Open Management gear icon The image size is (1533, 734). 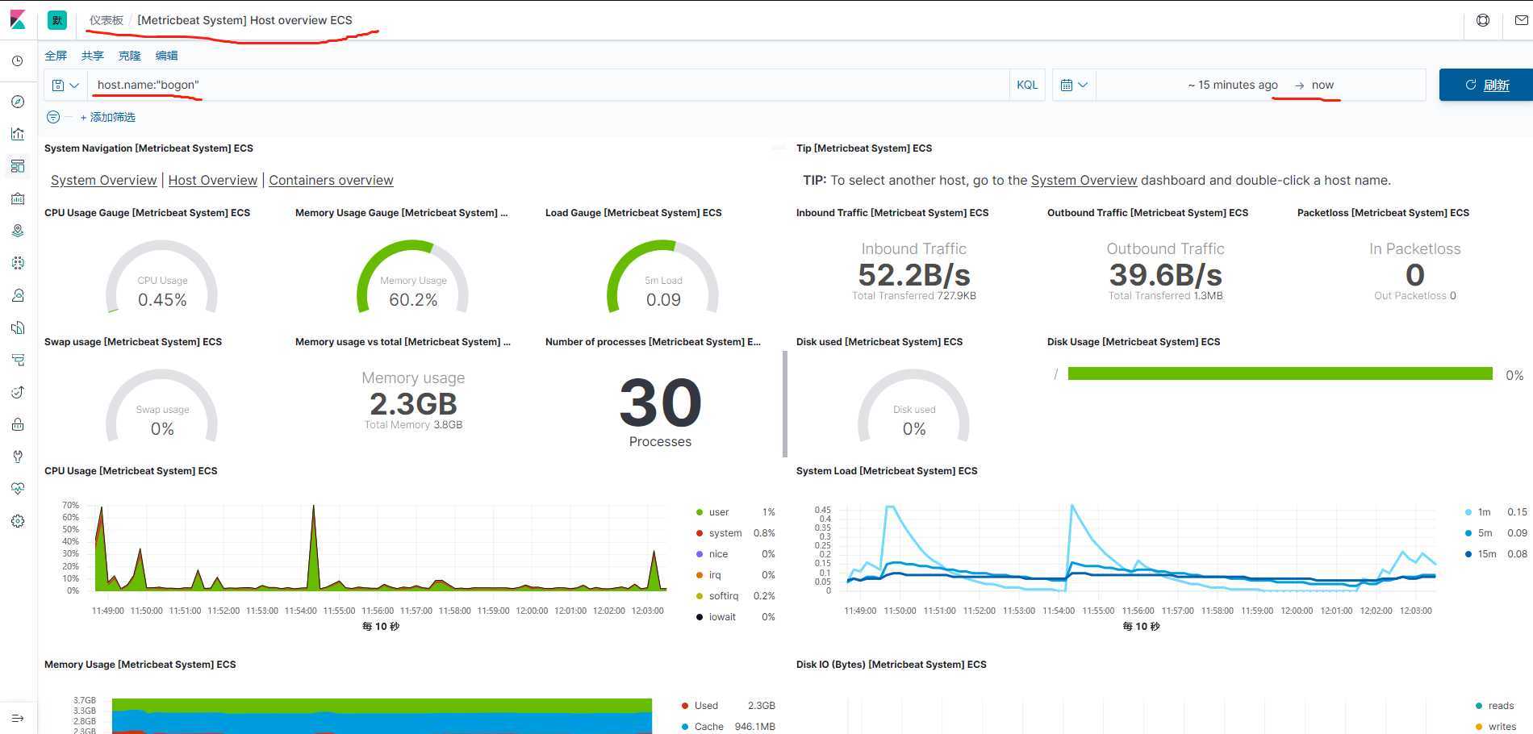(x=18, y=521)
